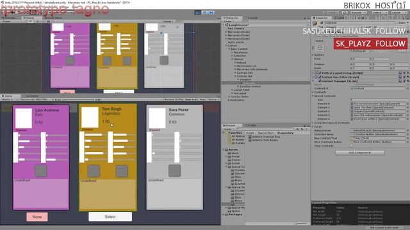Collapse the Special Contracts array in Inspector
This screenshot has width=410, height=230.
point(313,96)
